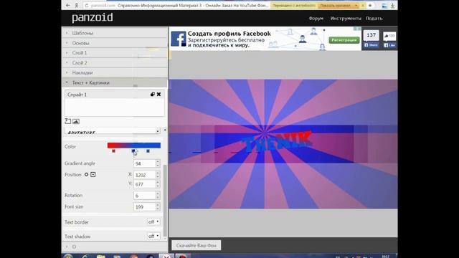Click the Спрайт 1 text area

point(115,107)
